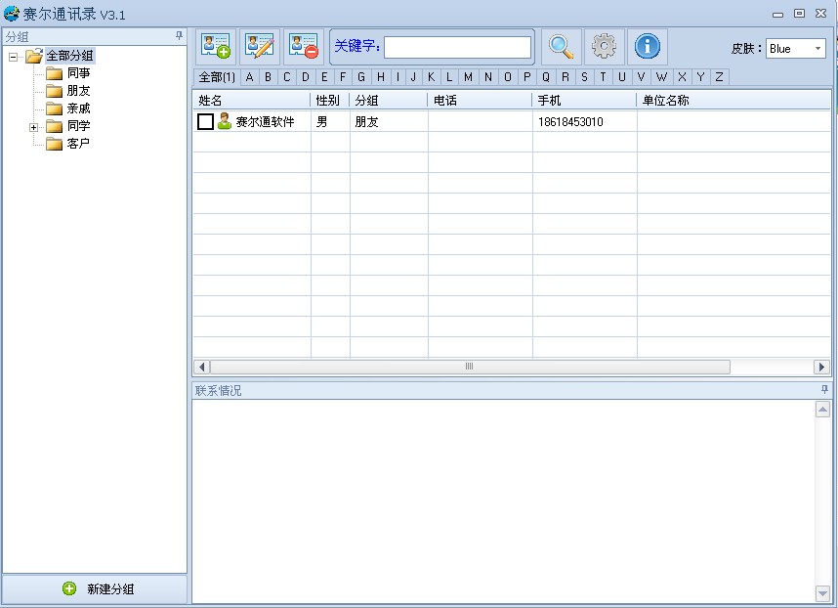
Task: Select the 全部分组 tree label
Action: point(70,56)
